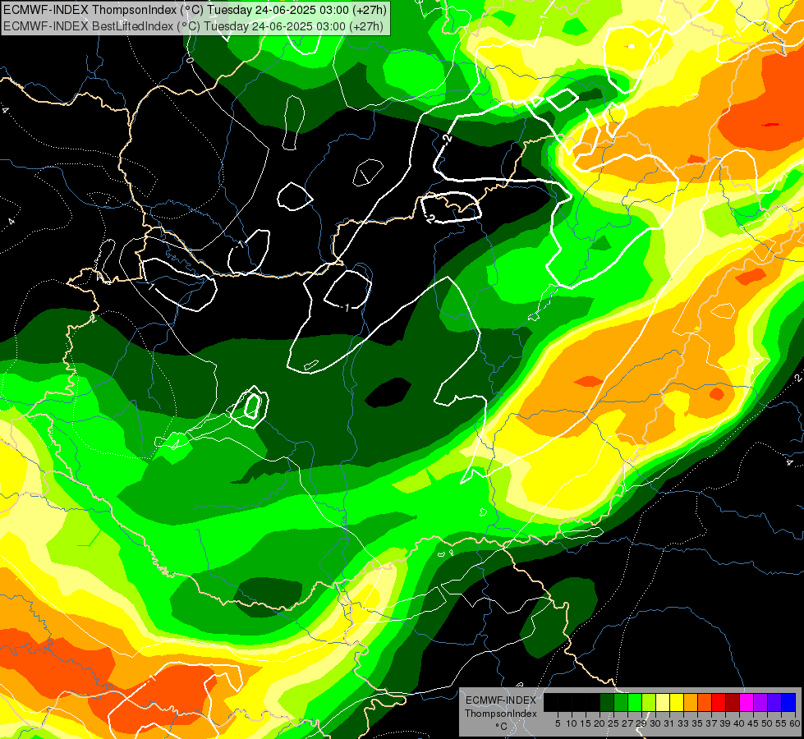Click the legend scale value 37
804x739 pixels.
click(x=711, y=723)
